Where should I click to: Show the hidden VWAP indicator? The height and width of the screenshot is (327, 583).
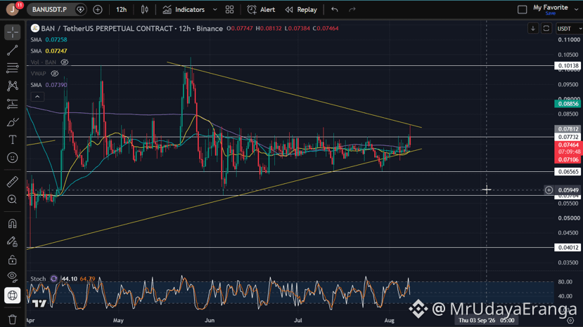point(55,74)
